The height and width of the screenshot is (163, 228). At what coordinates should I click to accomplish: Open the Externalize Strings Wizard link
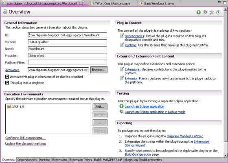click(202, 142)
